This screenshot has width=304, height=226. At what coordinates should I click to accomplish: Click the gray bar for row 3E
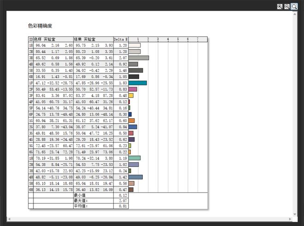pos(139,58)
